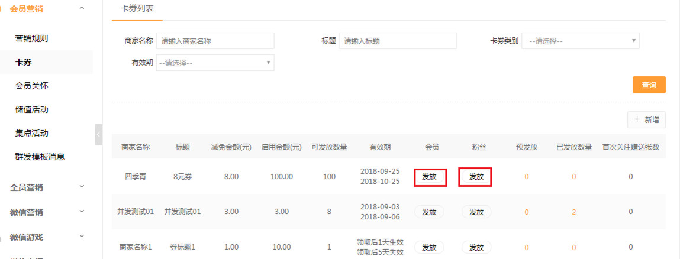Click 粉丝 发放 button for 并发测试01
Viewport: 680px width, 259px height.
click(x=476, y=212)
